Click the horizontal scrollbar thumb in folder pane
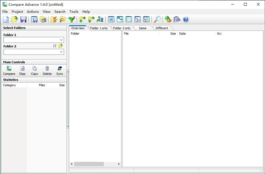 click(x=89, y=164)
